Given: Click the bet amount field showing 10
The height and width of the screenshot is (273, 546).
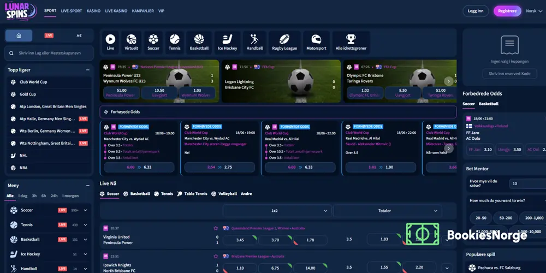Looking at the screenshot, I should (527, 183).
